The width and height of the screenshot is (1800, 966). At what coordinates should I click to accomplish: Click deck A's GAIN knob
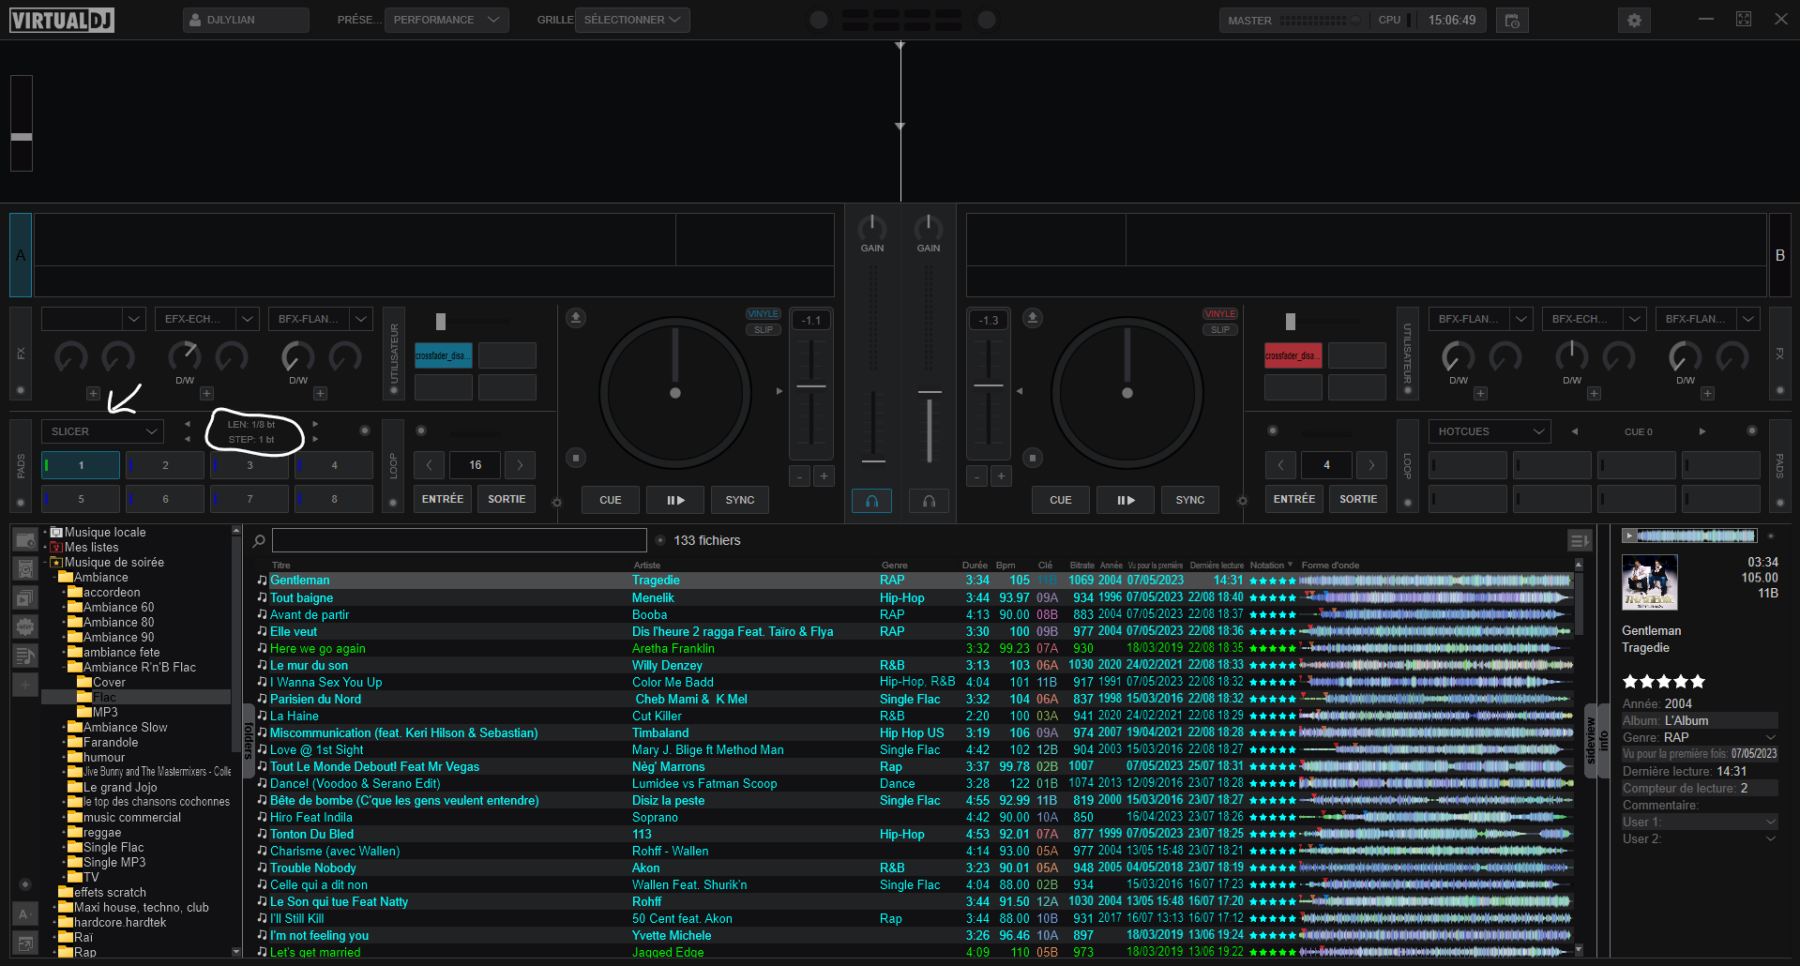(x=872, y=227)
